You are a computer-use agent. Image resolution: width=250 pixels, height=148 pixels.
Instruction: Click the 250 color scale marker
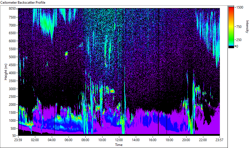pyautogui.click(x=239, y=40)
